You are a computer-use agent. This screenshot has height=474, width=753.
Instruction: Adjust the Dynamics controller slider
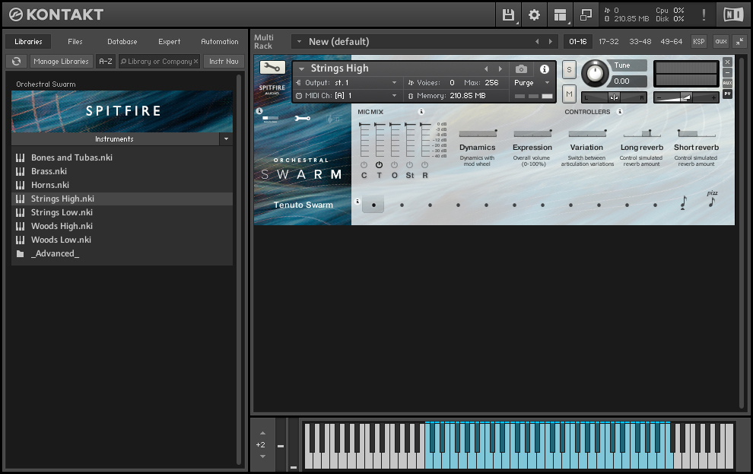[478, 133]
